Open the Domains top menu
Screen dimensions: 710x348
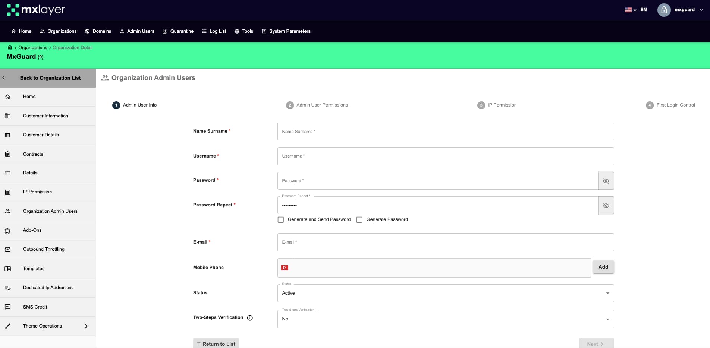(98, 31)
